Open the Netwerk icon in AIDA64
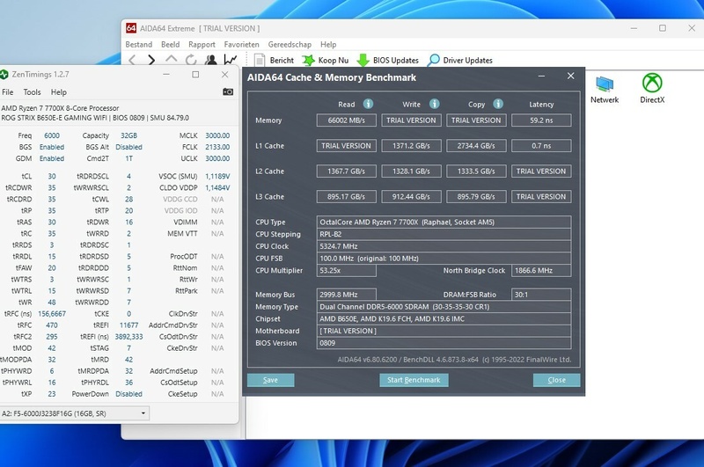 click(605, 90)
